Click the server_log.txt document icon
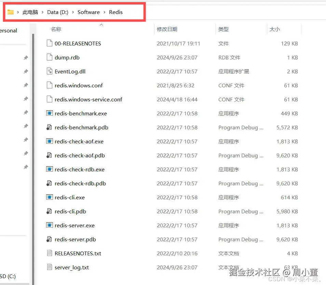Image resolution: width=326 pixels, height=285 pixels. 50,267
